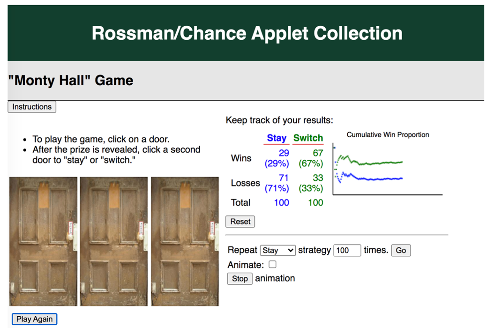Select the blue Stay column header
Screen dimensions: 494x335
(x=277, y=138)
